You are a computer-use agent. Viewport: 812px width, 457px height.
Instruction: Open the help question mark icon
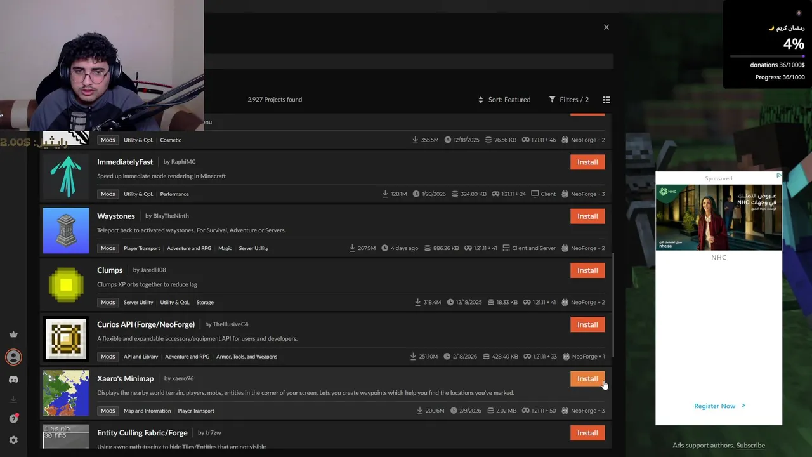[13, 419]
